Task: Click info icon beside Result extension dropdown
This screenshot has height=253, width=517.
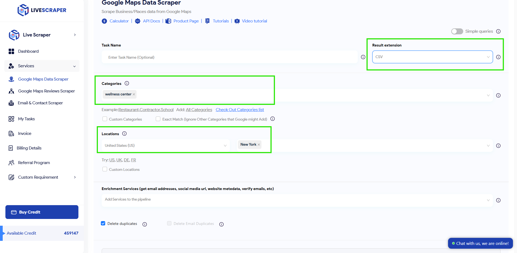Action: coord(498,57)
